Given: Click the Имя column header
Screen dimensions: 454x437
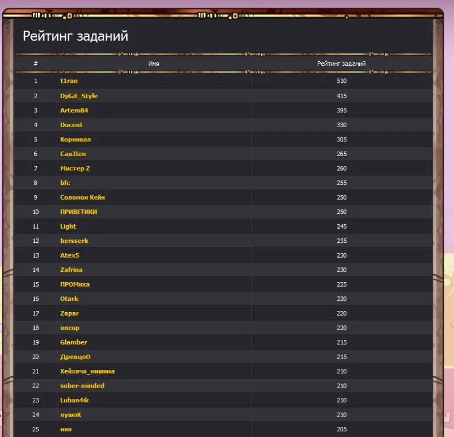Looking at the screenshot, I should [x=153, y=64].
